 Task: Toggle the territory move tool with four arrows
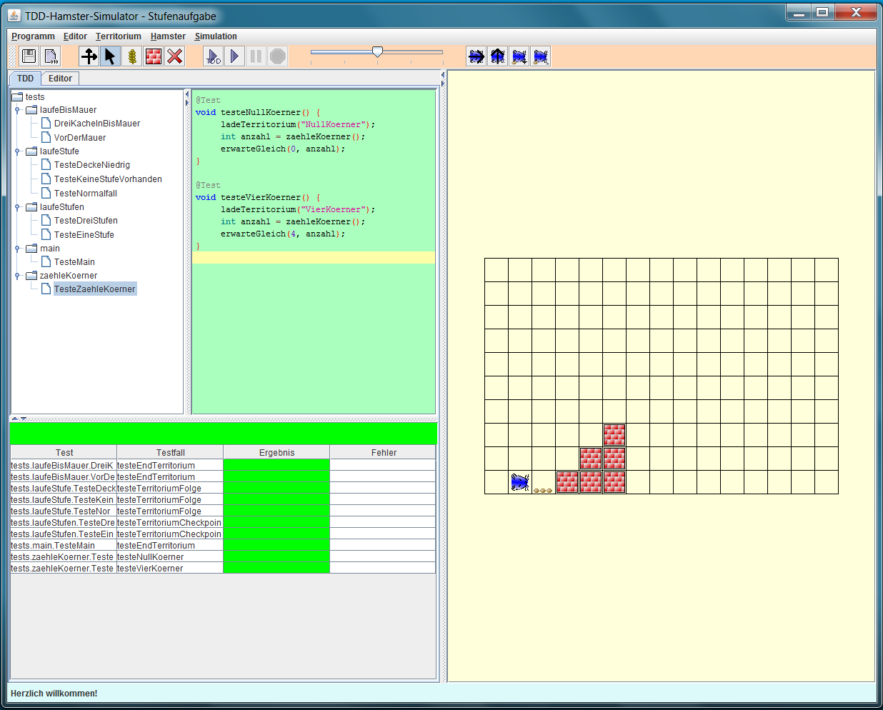(89, 56)
